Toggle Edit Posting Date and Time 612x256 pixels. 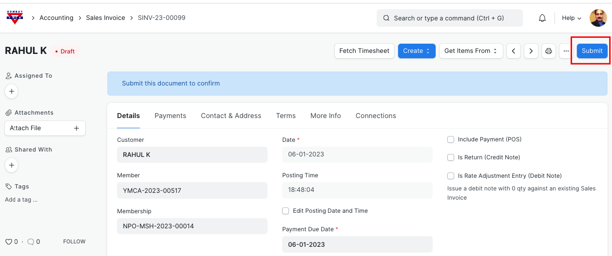(286, 211)
